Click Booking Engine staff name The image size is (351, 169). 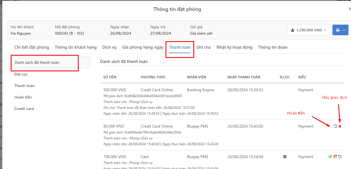(x=201, y=90)
